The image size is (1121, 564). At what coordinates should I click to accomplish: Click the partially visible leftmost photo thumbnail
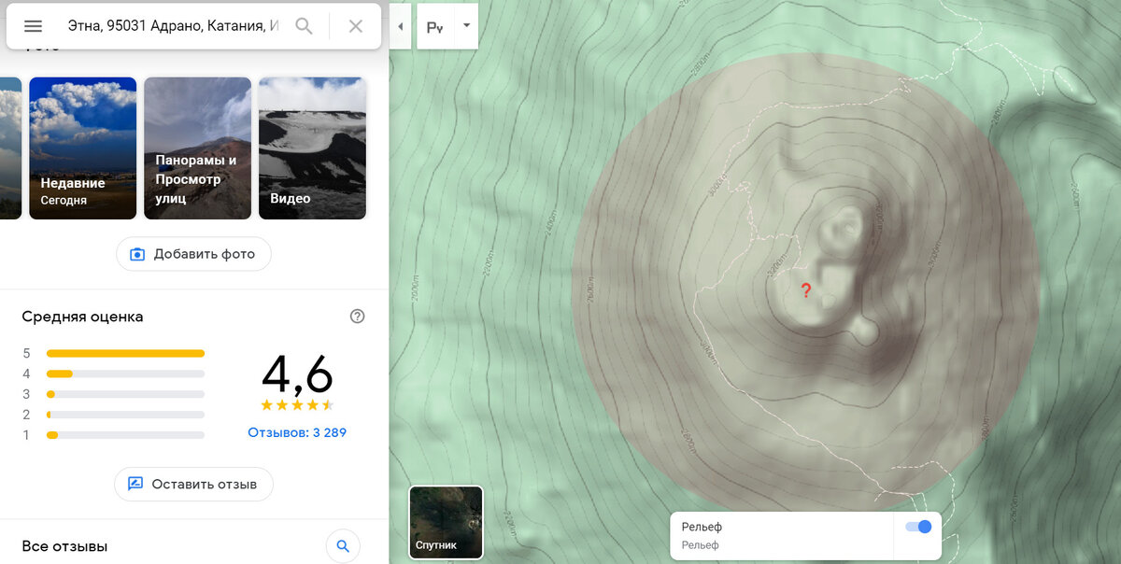click(10, 148)
